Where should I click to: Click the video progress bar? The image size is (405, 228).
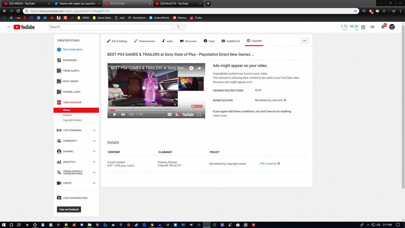(156, 109)
